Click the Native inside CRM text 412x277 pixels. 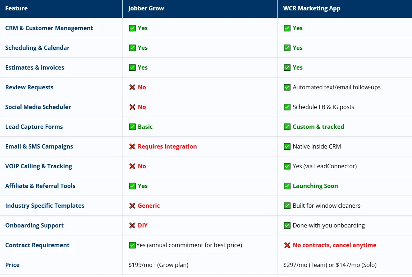click(317, 146)
